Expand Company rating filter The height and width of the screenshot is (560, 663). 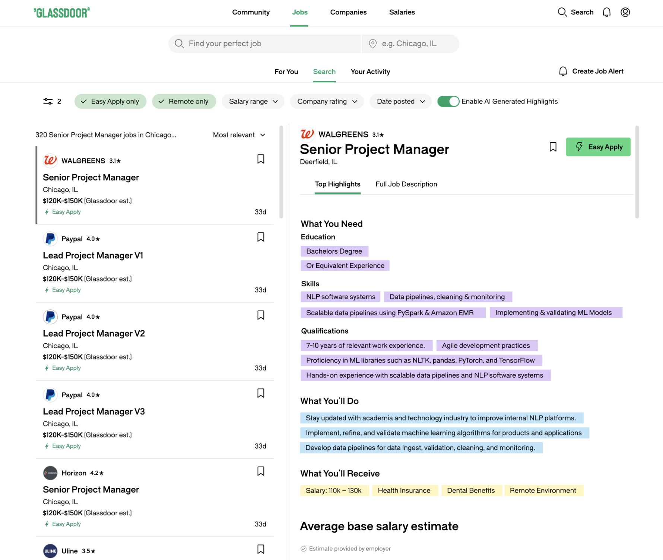tap(327, 101)
